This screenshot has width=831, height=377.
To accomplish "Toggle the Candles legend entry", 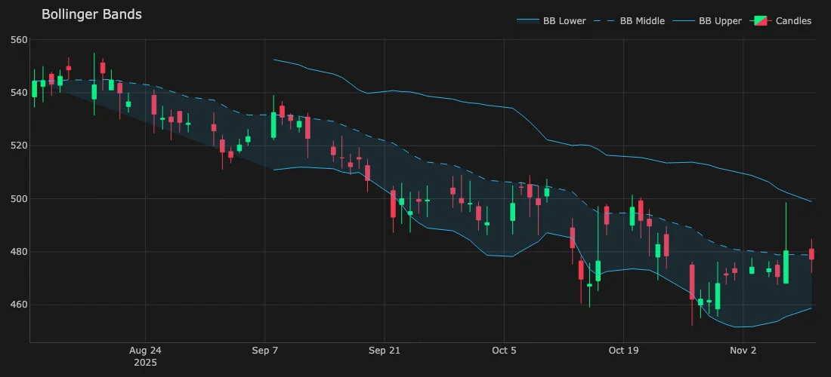I will click(780, 21).
